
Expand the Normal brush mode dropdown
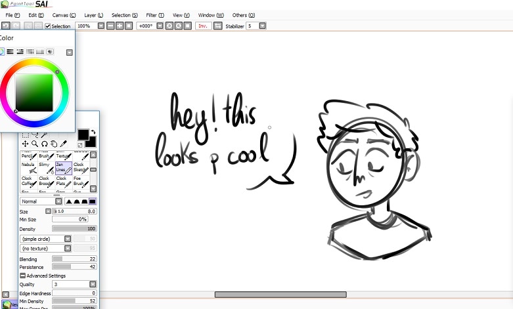pyautogui.click(x=58, y=201)
